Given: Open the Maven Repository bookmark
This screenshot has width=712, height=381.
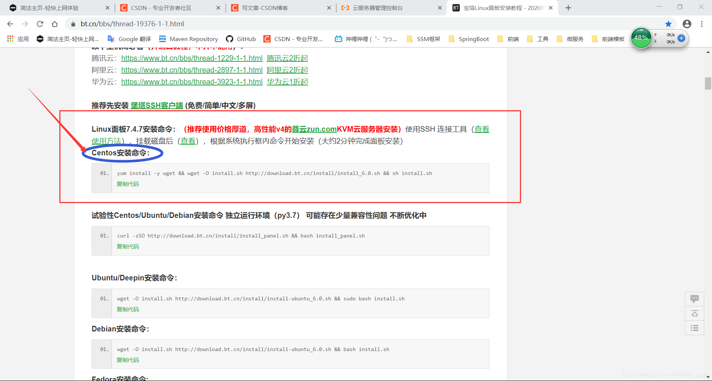Looking at the screenshot, I should (x=188, y=39).
